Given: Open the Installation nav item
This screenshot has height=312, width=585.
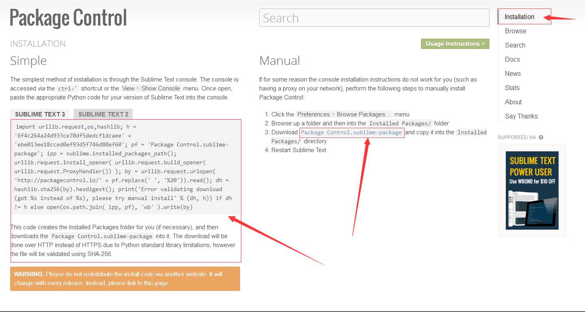Looking at the screenshot, I should click(x=519, y=17).
